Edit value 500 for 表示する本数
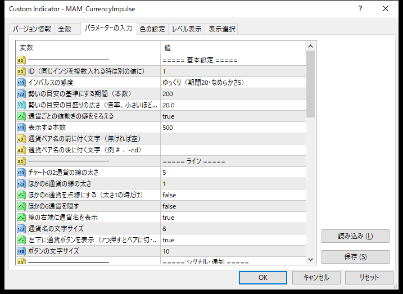Screen dimensions: 403x294 tap(233, 128)
